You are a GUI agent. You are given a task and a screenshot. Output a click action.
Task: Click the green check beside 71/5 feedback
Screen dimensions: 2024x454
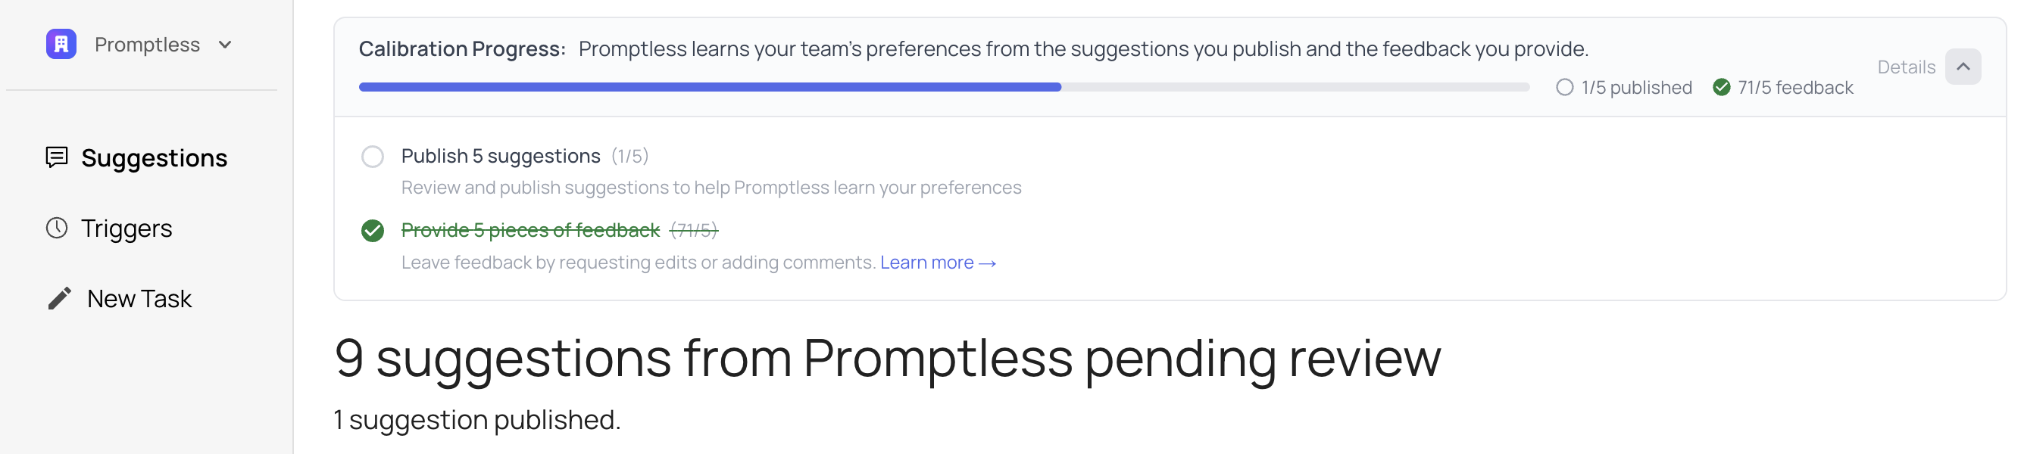pos(1721,87)
